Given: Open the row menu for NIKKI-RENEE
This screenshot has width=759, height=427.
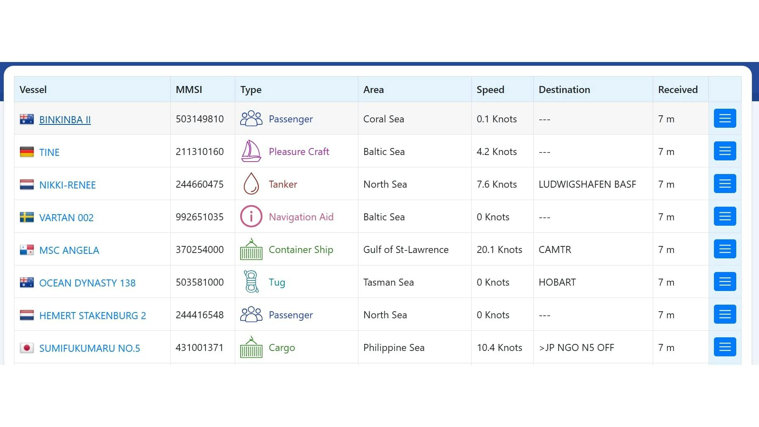Looking at the screenshot, I should [x=725, y=184].
